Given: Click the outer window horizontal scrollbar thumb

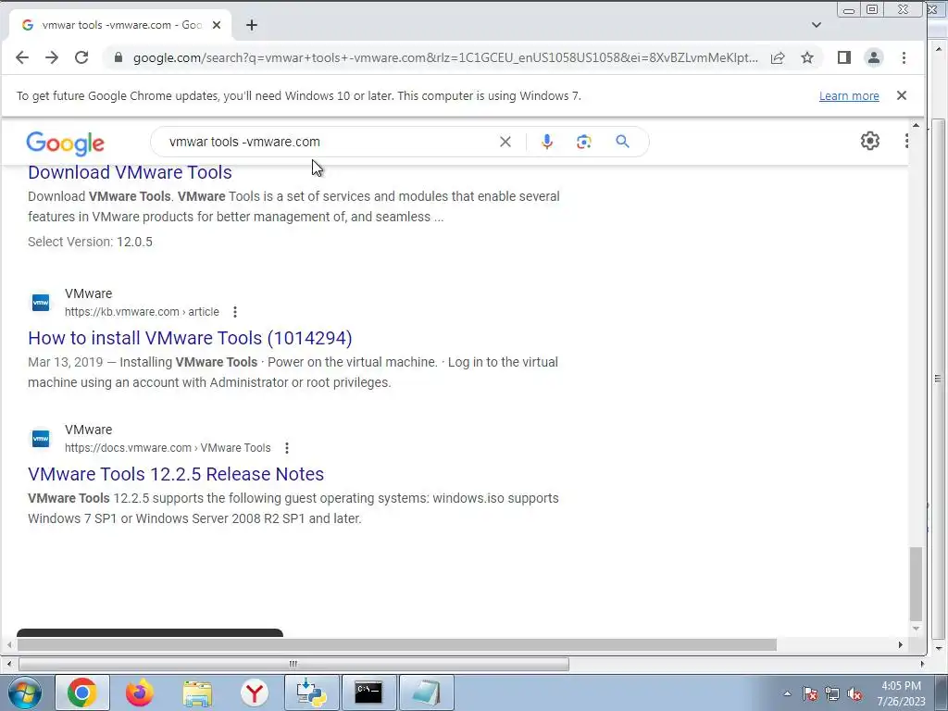Looking at the screenshot, I should pyautogui.click(x=293, y=664).
